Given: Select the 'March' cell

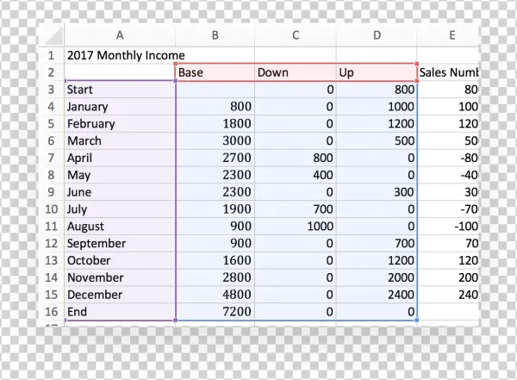Looking at the screenshot, I should [120, 140].
